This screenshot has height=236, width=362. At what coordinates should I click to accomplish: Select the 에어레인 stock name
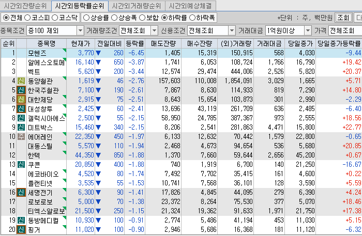pyautogui.click(x=40, y=137)
